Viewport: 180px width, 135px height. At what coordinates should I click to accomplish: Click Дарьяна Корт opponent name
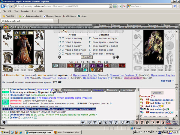pos(133,78)
